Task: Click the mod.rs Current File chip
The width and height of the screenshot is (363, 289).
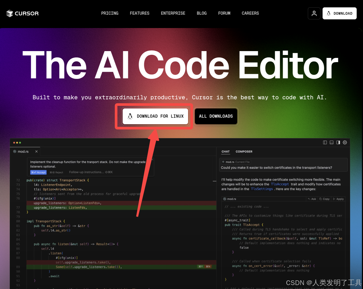Action: [x=236, y=162]
